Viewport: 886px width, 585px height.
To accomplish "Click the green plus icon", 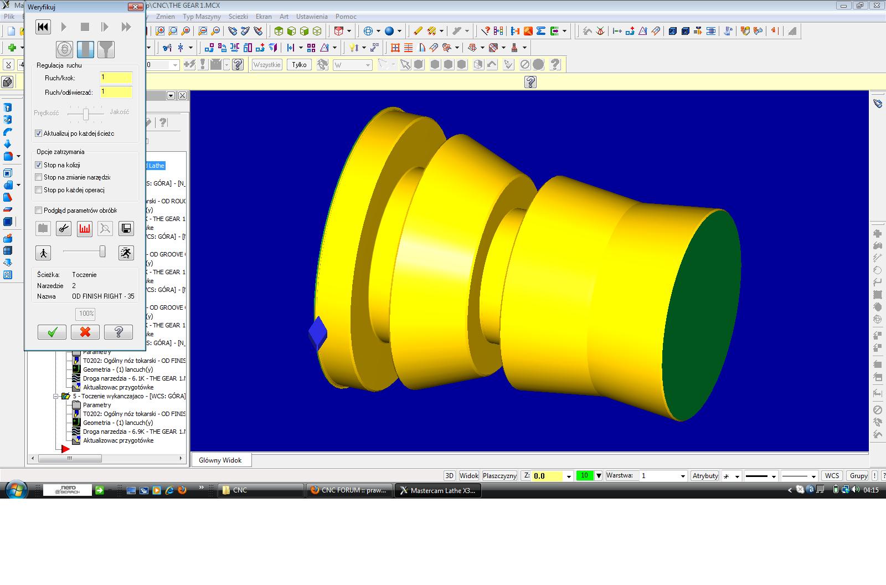I will [x=11, y=48].
